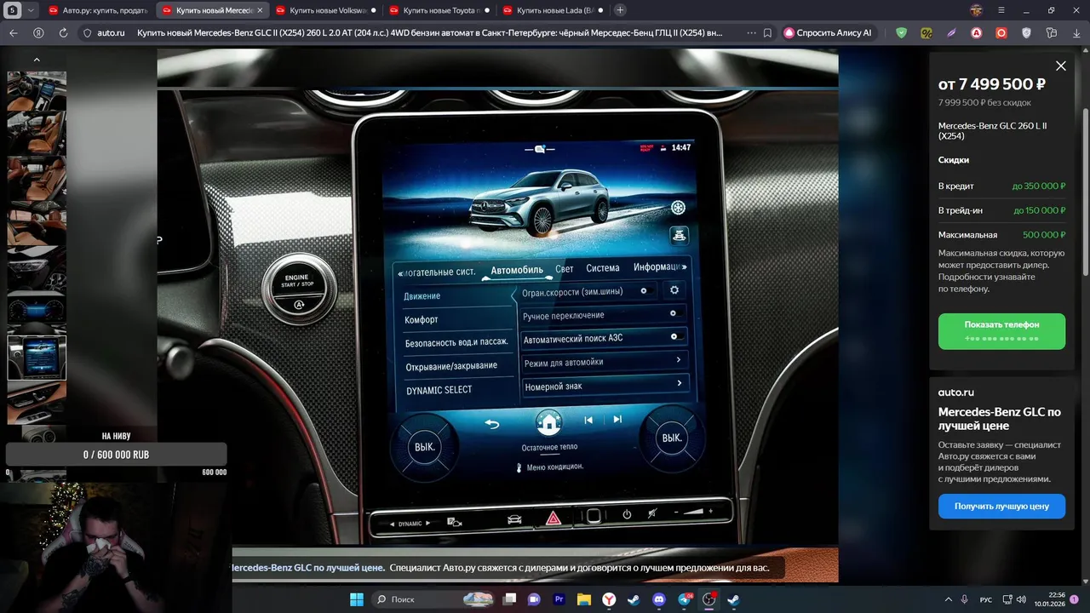Click the 'Получить лучшую цену' blue button
Screen dimensions: 1090x613
pos(1001,506)
